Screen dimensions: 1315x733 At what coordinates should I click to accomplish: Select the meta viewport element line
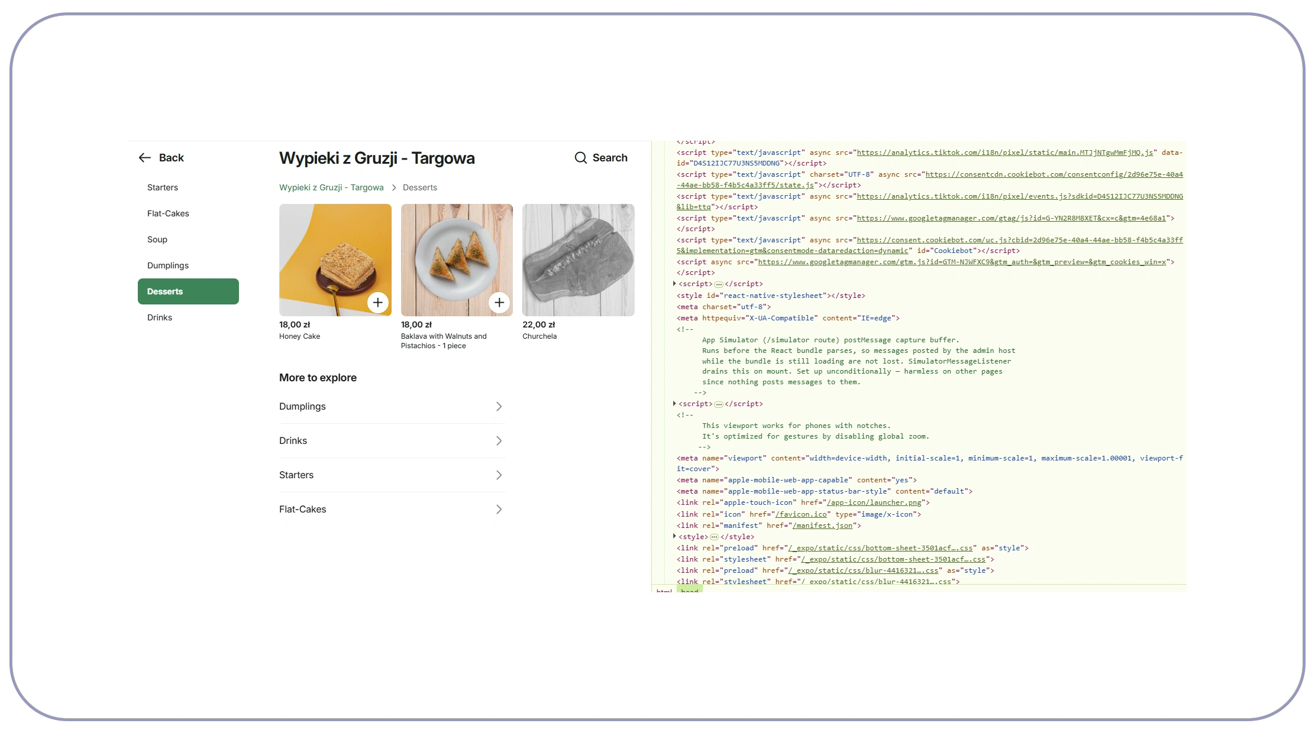coord(930,463)
